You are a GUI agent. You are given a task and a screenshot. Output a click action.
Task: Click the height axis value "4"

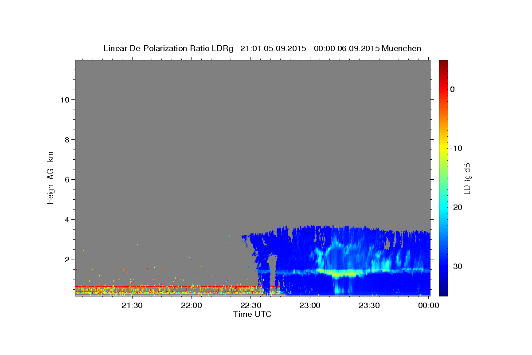pos(66,220)
